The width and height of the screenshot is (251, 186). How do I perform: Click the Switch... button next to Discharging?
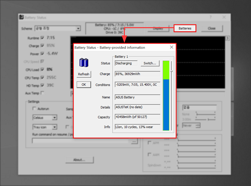pos(150,63)
